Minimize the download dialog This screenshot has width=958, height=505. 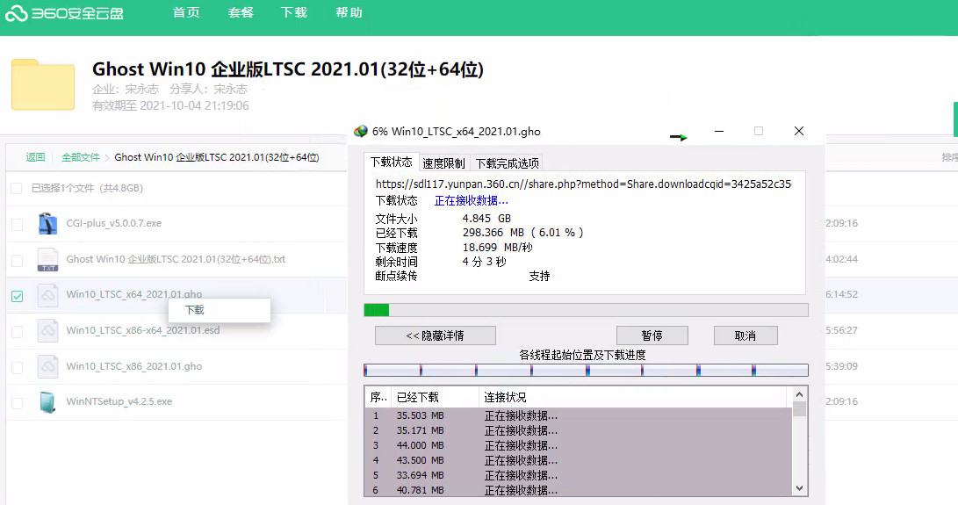click(x=719, y=131)
